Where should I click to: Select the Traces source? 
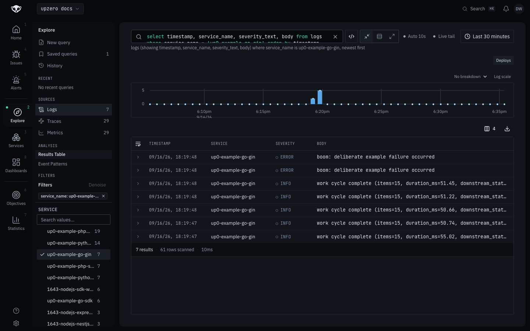pyautogui.click(x=74, y=121)
